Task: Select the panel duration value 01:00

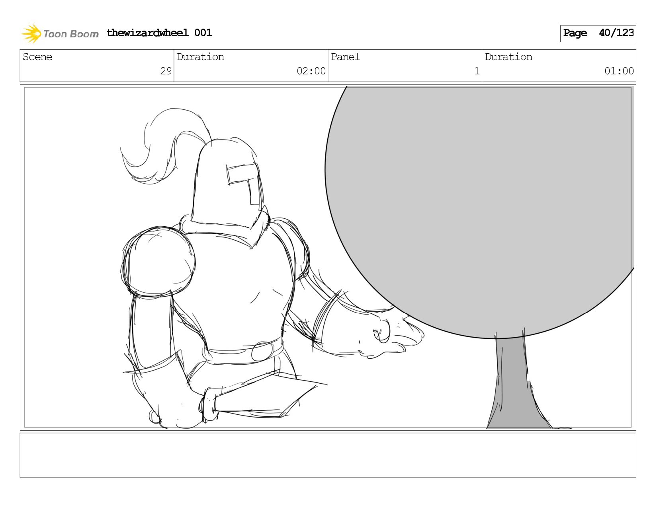Action: pos(619,71)
